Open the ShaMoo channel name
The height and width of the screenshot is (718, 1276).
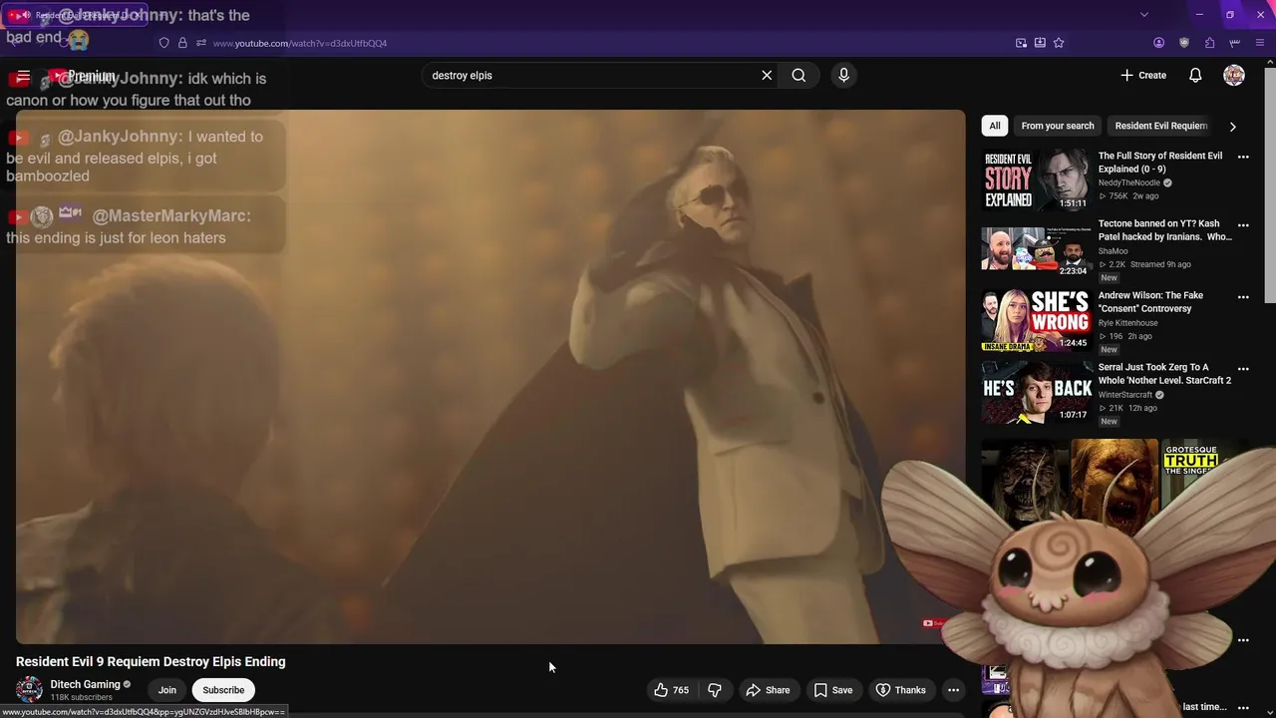coord(1114,251)
